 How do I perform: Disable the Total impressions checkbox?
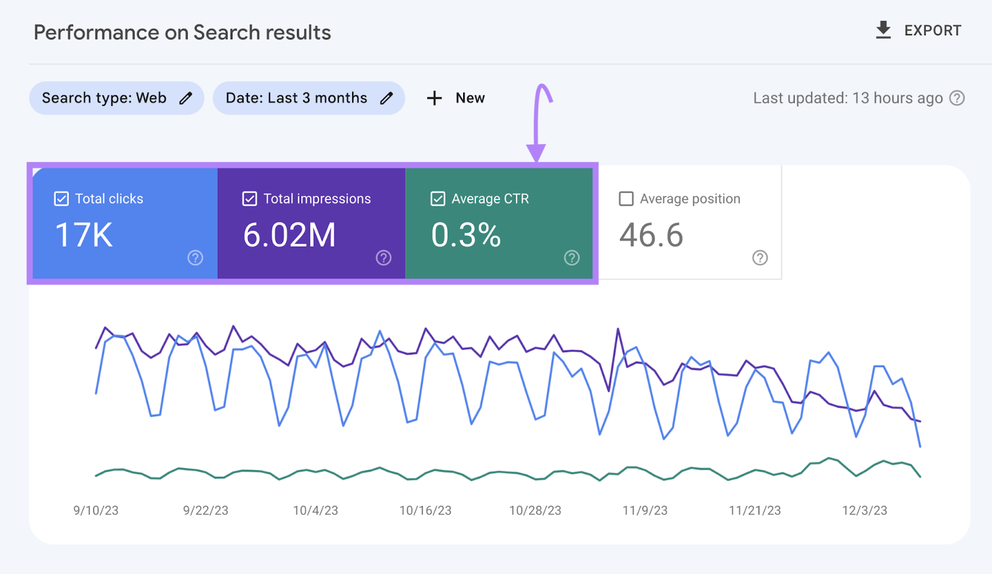pyautogui.click(x=250, y=198)
